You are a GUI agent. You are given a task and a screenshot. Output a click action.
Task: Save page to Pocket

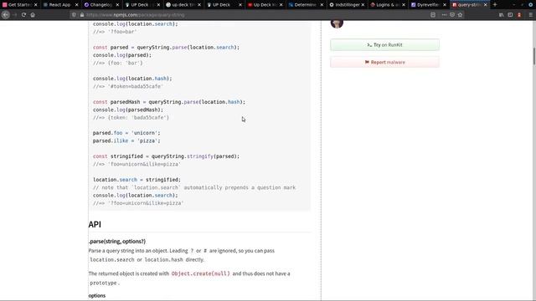(452, 15)
